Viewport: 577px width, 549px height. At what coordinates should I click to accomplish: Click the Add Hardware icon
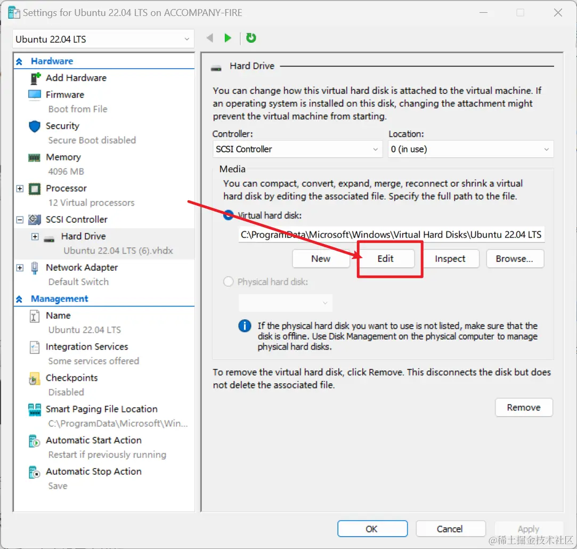coord(35,78)
